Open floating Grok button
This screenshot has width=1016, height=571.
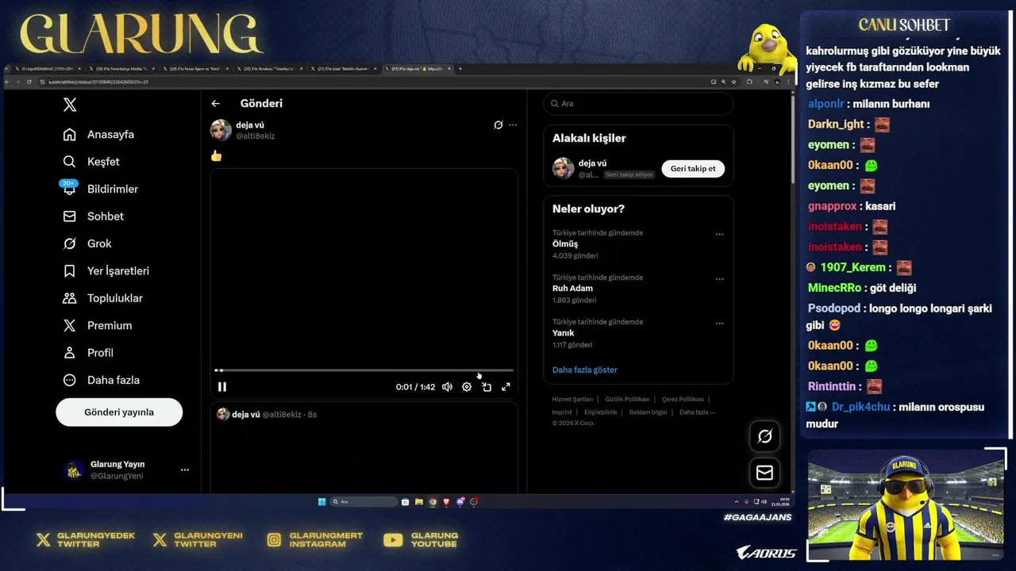(765, 436)
